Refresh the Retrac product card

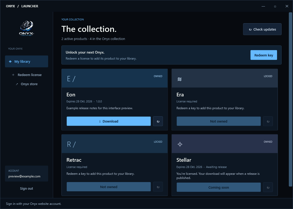pos(158,187)
